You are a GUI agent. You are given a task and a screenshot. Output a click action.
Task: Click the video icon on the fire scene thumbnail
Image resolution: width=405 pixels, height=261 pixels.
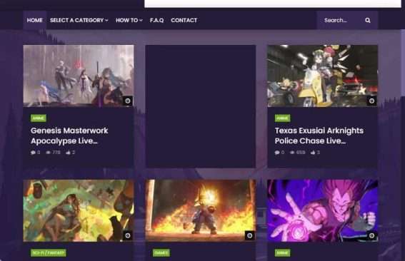coord(249,235)
